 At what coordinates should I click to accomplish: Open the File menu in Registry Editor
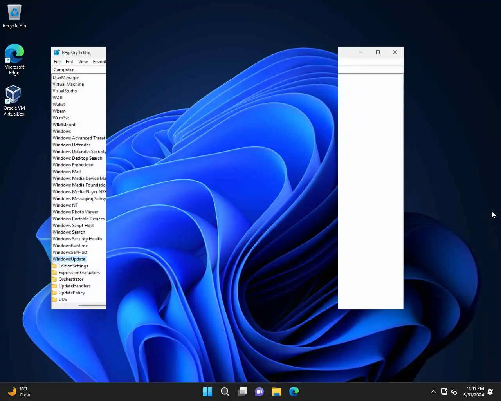point(57,62)
